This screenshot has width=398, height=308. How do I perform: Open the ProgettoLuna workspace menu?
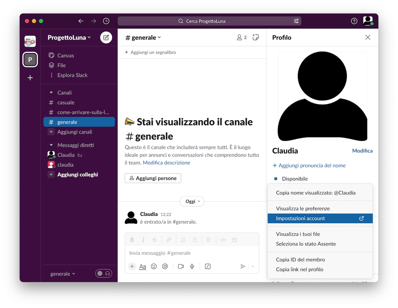pyautogui.click(x=69, y=37)
